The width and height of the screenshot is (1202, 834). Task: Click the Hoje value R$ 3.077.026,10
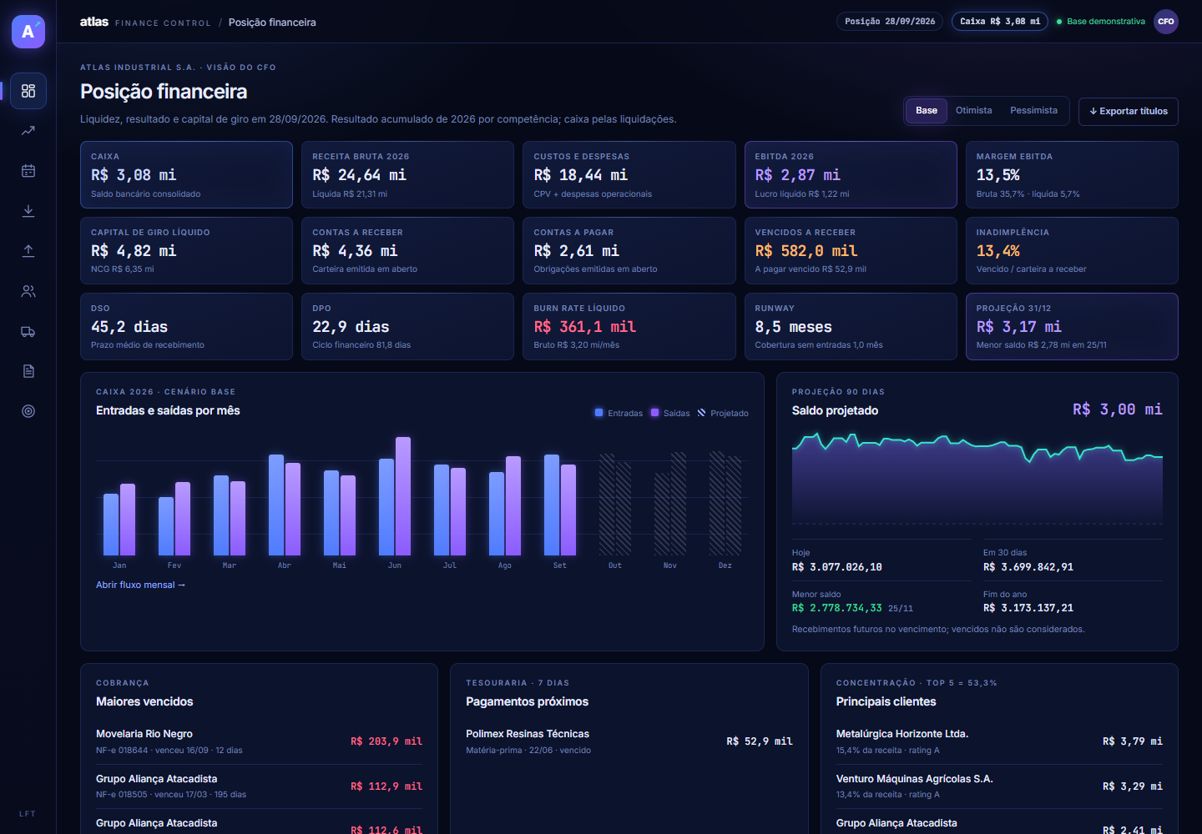837,567
